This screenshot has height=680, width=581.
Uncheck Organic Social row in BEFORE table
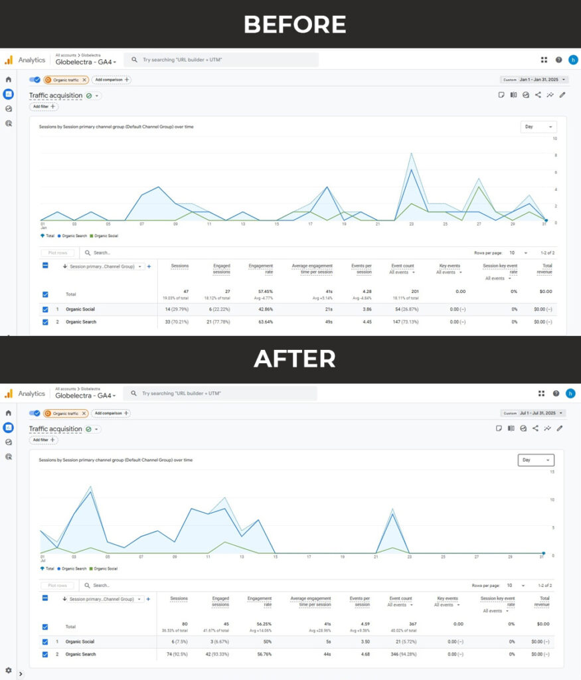coord(45,309)
